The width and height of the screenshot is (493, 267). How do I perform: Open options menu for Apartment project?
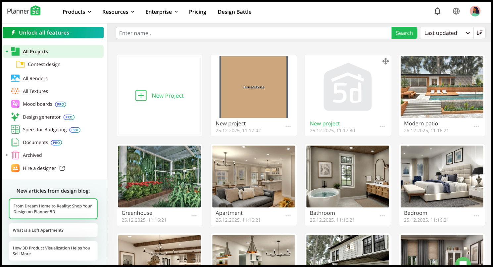(x=288, y=216)
